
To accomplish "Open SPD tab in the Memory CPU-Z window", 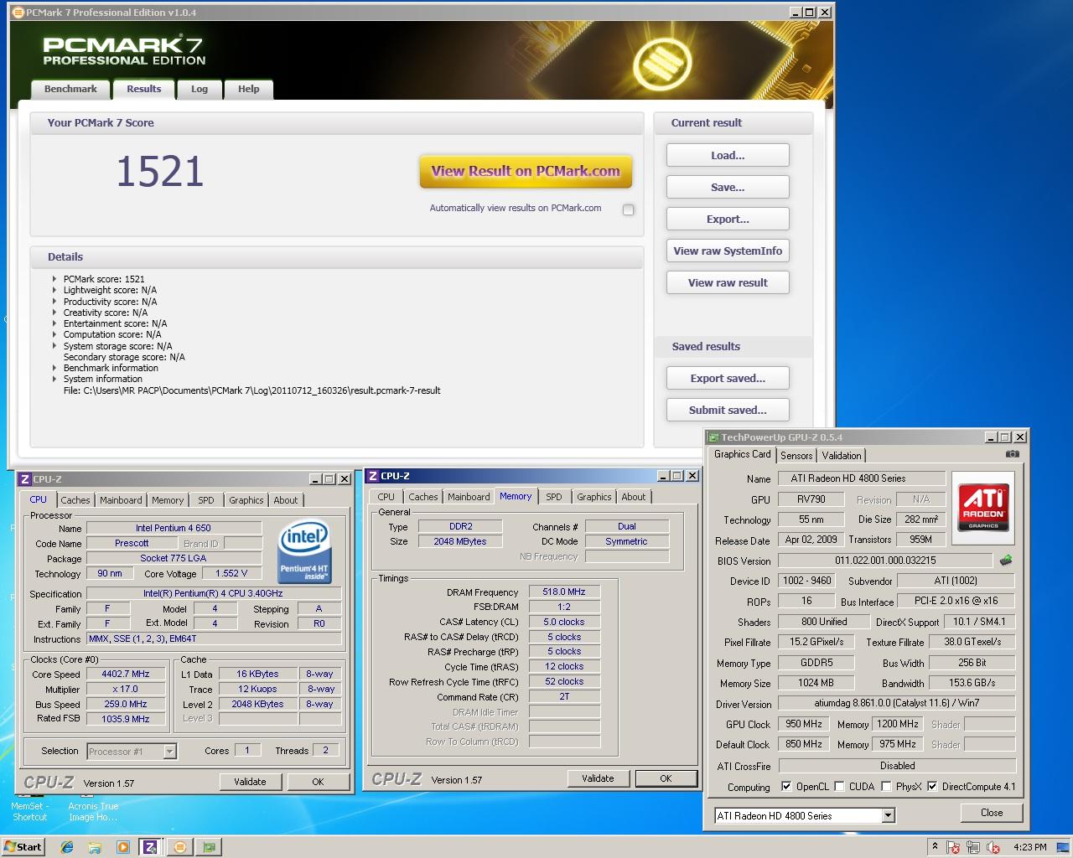I will (554, 497).
